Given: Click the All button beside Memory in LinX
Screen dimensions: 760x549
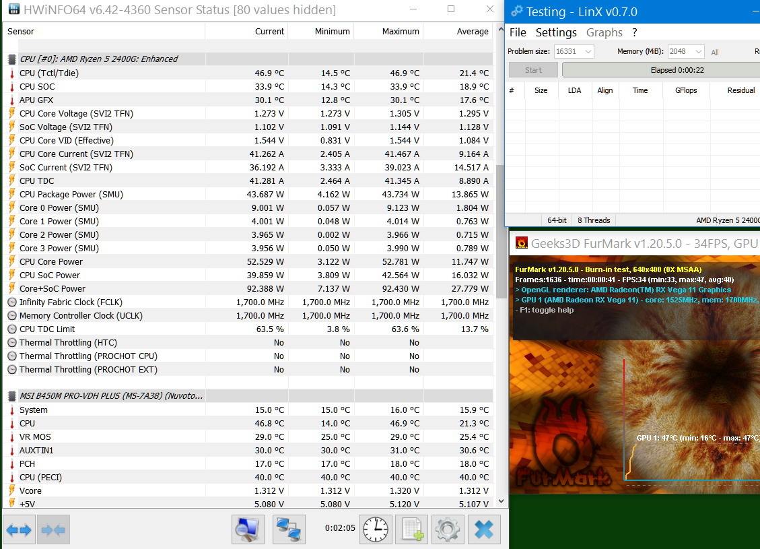Looking at the screenshot, I should (x=714, y=53).
